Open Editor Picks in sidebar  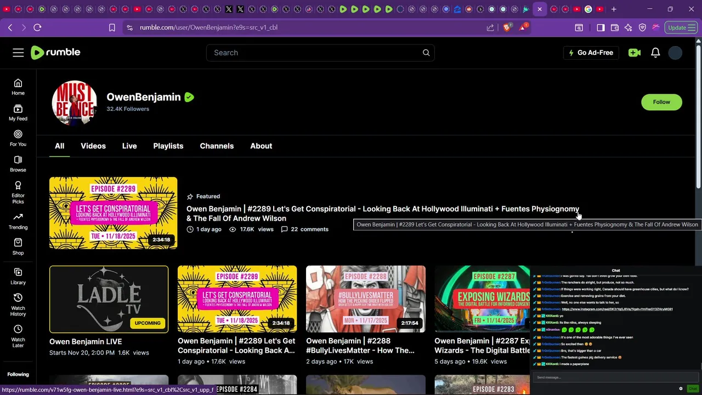18,191
